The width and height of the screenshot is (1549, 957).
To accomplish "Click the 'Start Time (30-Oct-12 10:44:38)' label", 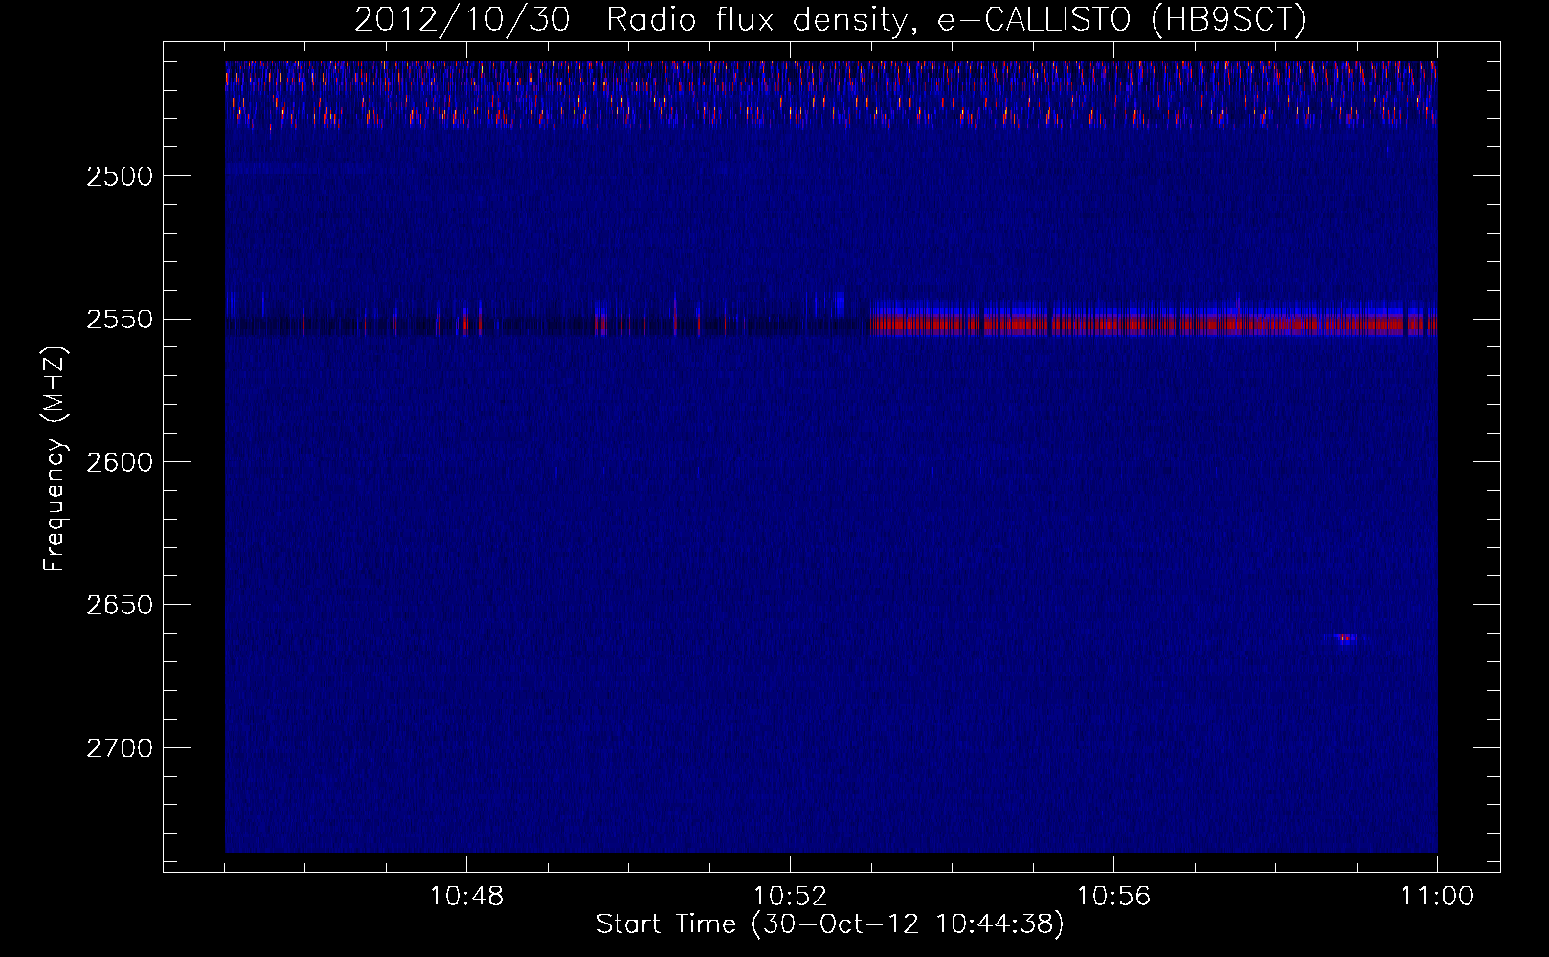I will click(830, 924).
